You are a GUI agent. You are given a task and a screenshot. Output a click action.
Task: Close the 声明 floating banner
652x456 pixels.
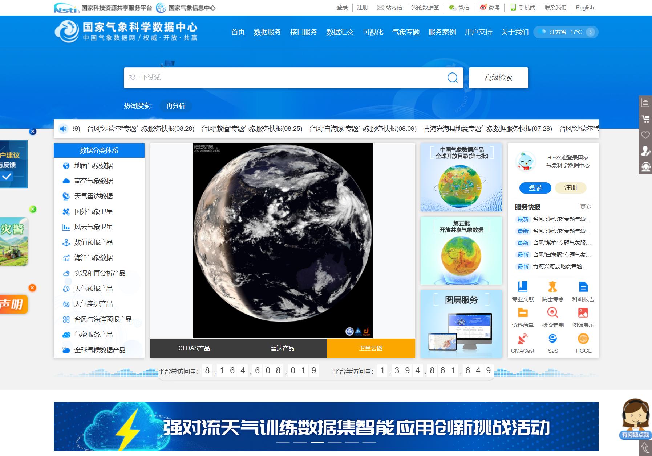(x=32, y=287)
